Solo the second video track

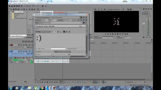32,51
